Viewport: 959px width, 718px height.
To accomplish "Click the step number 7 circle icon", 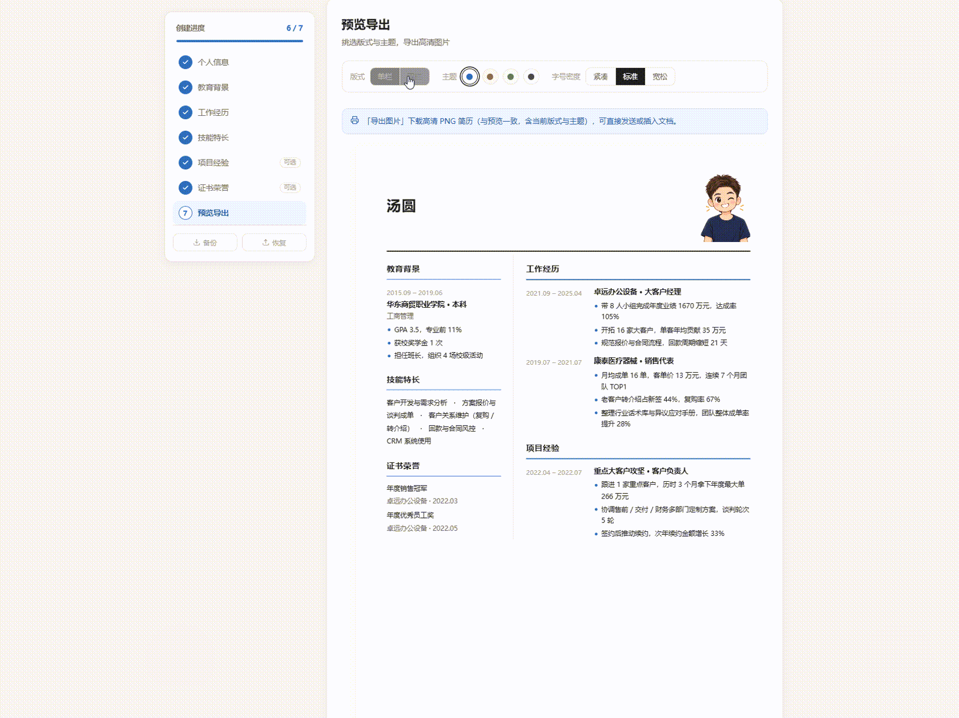I will tap(185, 213).
